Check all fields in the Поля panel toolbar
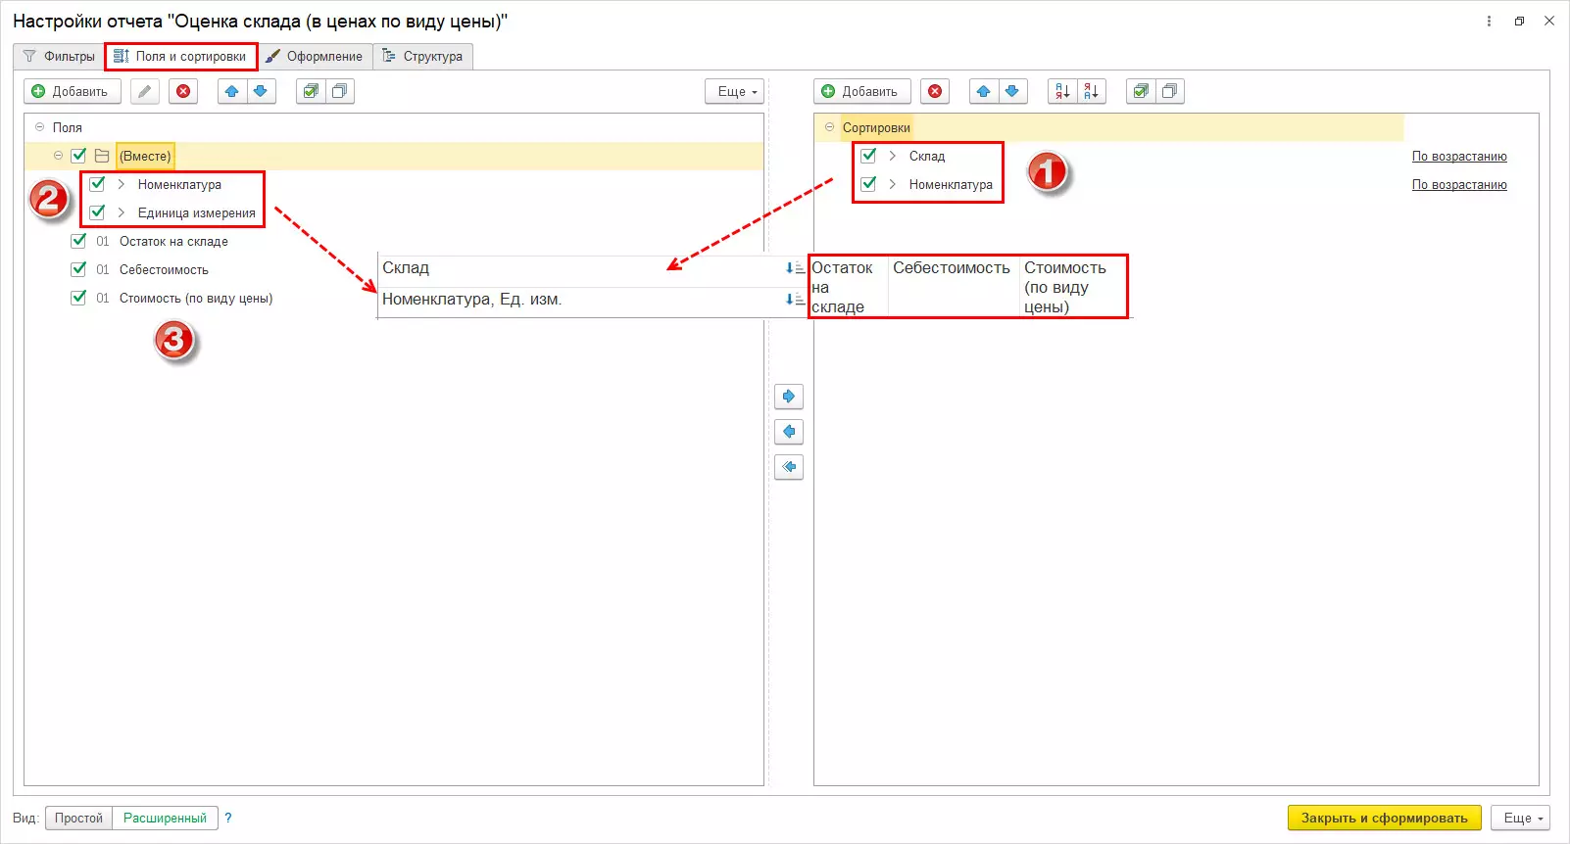This screenshot has height=844, width=1570. 311,91
